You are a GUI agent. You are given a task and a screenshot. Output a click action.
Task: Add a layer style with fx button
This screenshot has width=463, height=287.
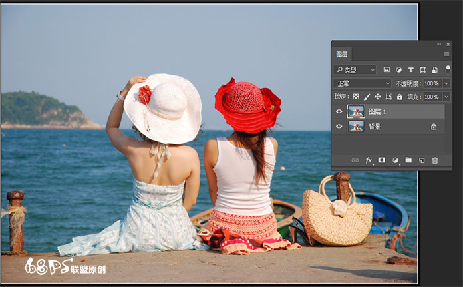tap(369, 160)
